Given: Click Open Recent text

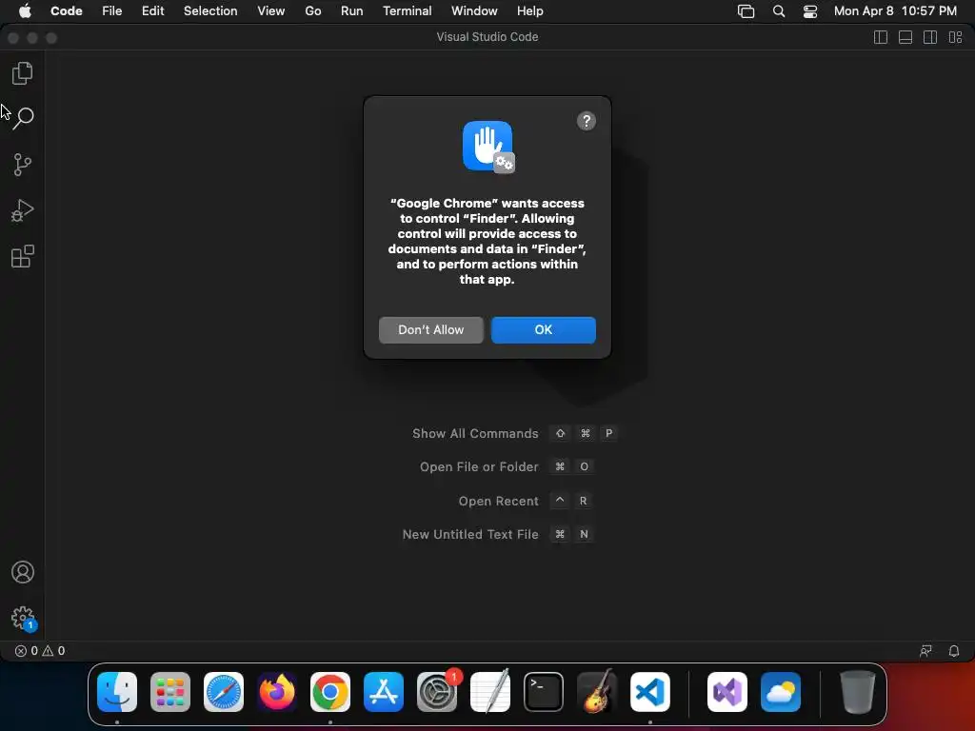Looking at the screenshot, I should point(499,501).
